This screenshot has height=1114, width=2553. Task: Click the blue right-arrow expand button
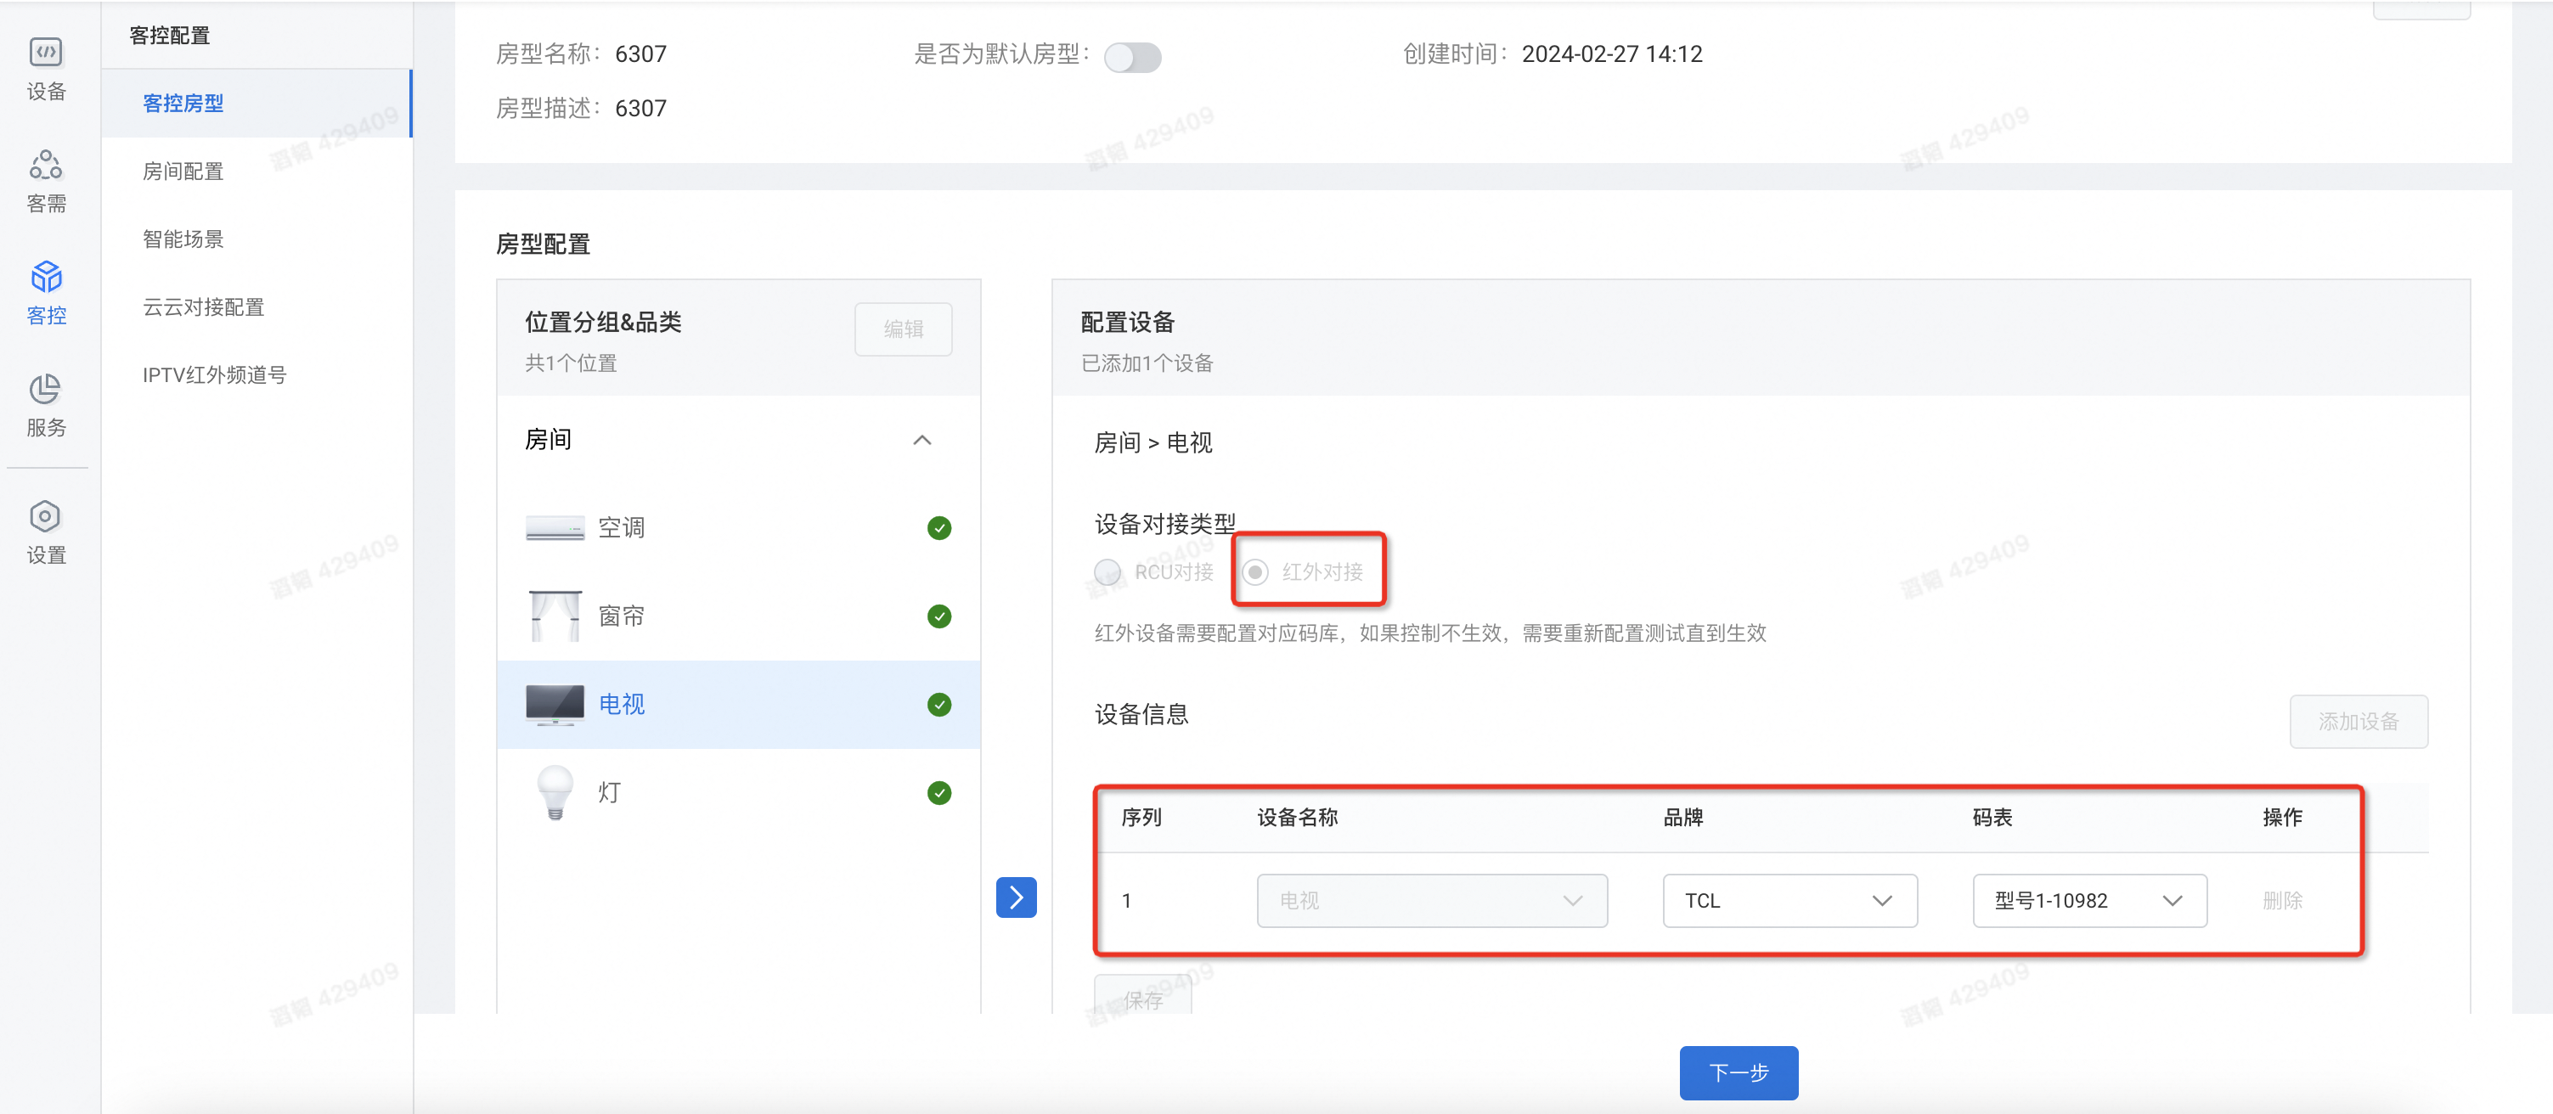tap(1016, 897)
